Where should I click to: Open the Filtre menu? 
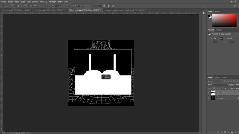41,2
